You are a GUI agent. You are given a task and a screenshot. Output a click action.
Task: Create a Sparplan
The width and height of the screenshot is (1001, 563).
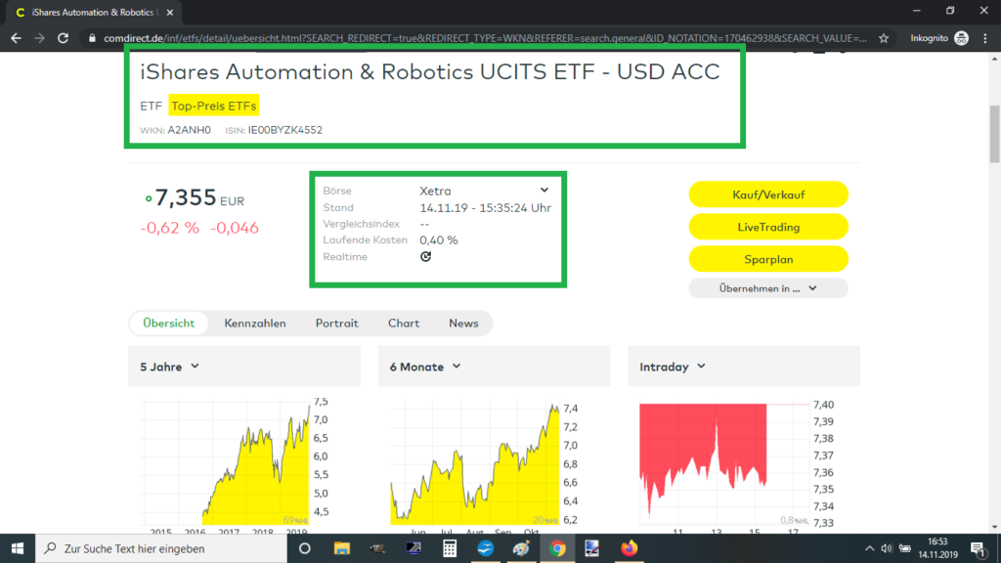click(x=768, y=259)
